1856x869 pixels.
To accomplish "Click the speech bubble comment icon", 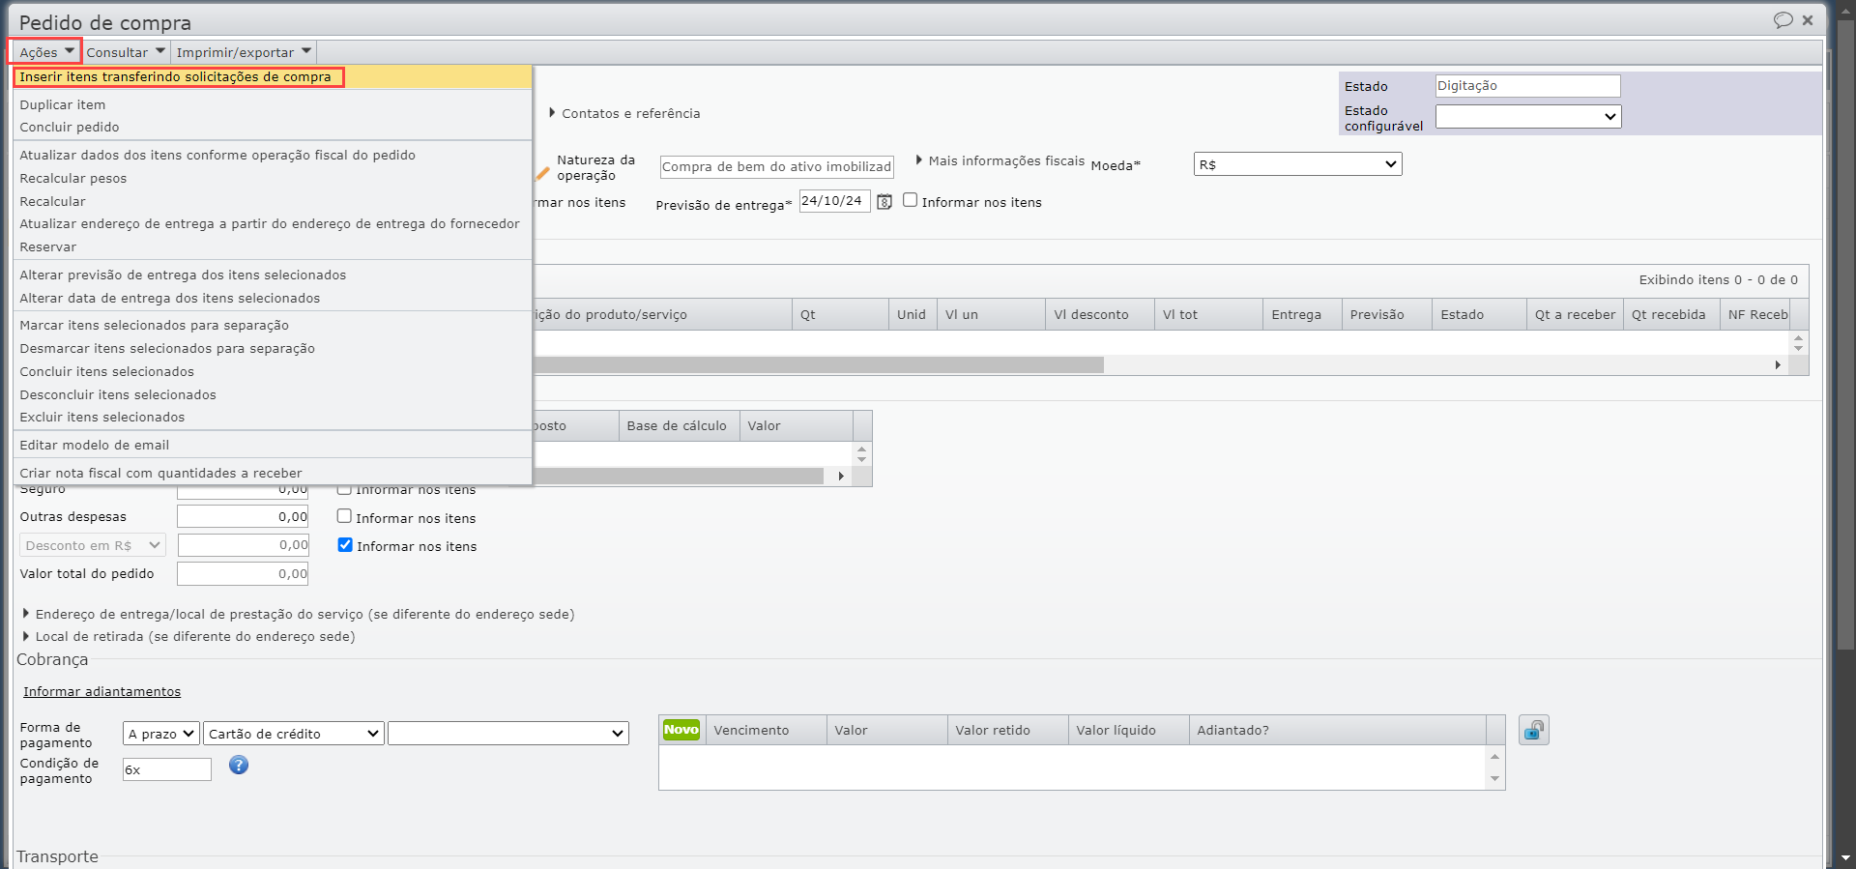I will tap(1783, 20).
